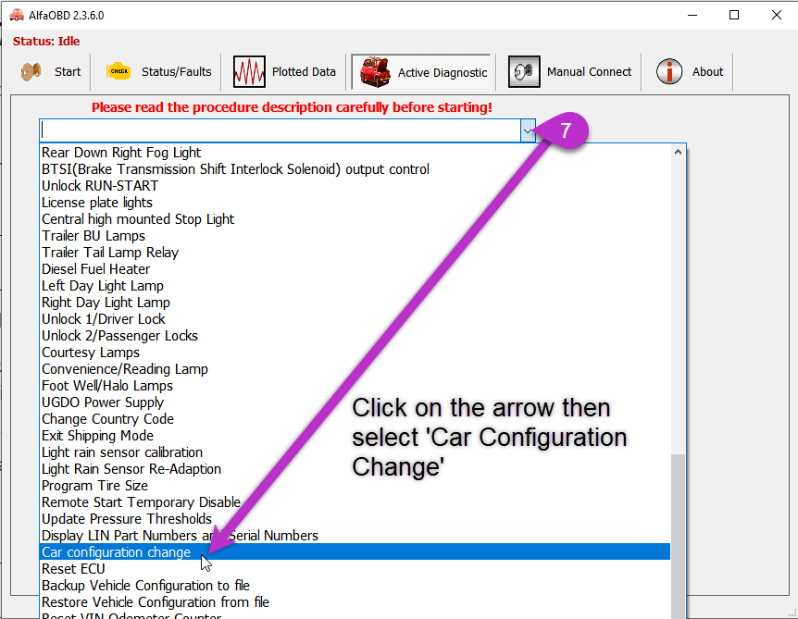The width and height of the screenshot is (798, 619).
Task: Open the Plotted Data waveform icon
Action: pyautogui.click(x=249, y=72)
